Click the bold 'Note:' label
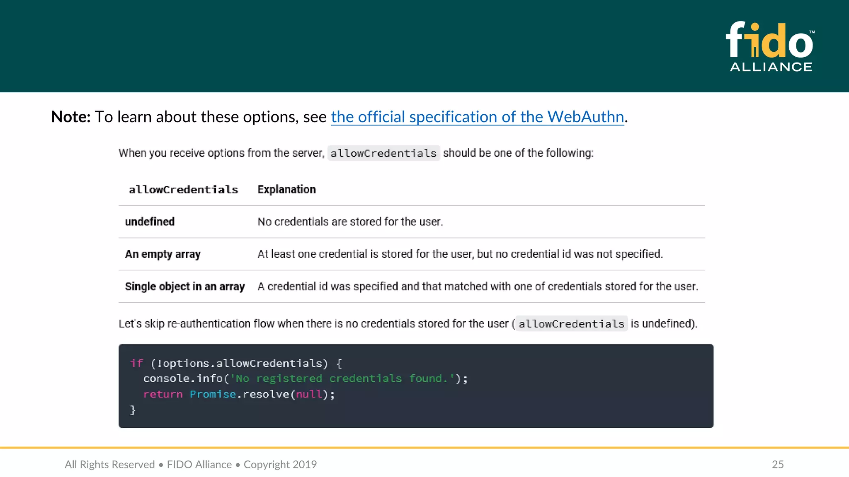The height and width of the screenshot is (477, 849). tap(70, 117)
